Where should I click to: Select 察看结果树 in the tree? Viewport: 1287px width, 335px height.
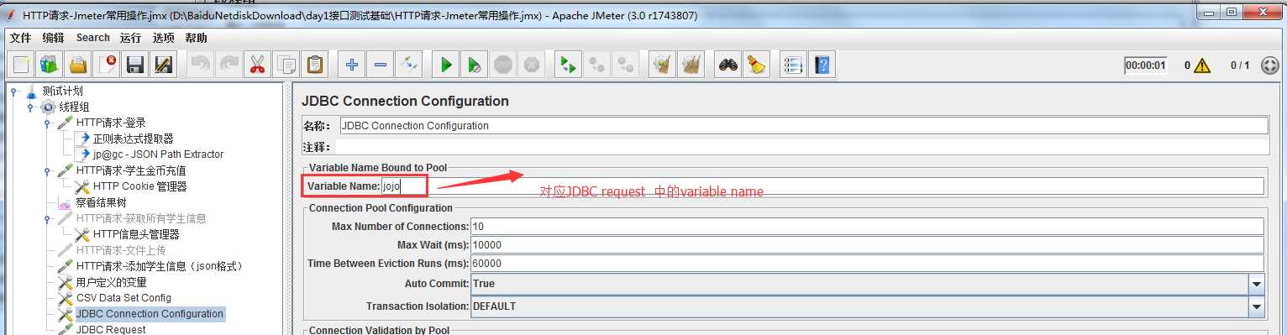pos(101,202)
